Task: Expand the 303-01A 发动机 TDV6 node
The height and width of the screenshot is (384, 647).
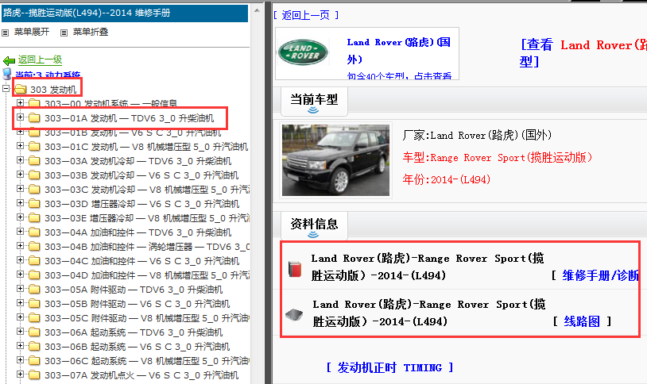Action: (20, 117)
